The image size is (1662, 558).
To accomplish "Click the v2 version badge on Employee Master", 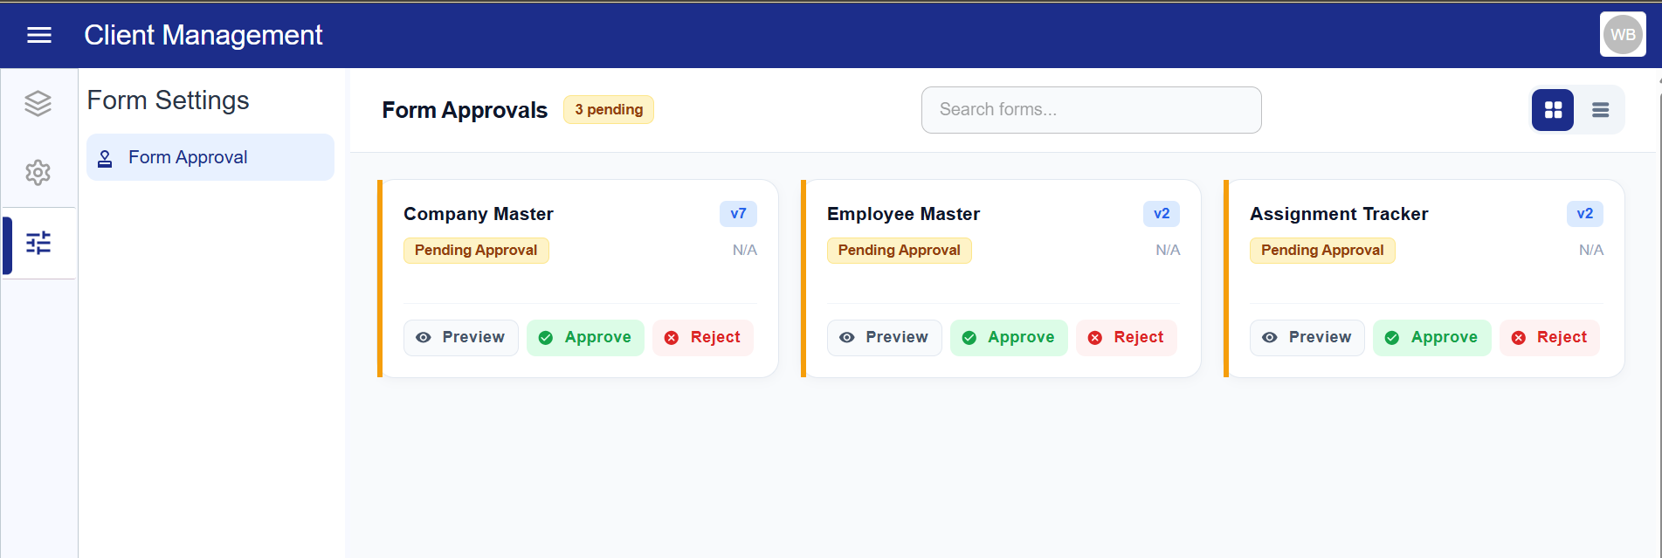I will (1162, 214).
